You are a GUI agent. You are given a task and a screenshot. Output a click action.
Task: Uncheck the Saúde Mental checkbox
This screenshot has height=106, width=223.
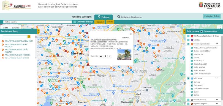(x=188, y=78)
